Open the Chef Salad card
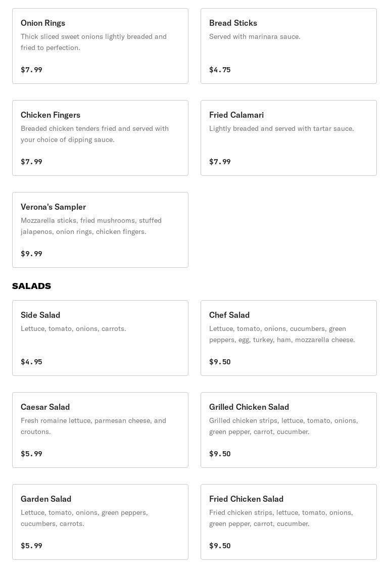 [288, 338]
